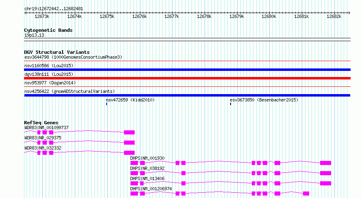
Task: Click the right arrow end of the ruler
Action: 349,13
